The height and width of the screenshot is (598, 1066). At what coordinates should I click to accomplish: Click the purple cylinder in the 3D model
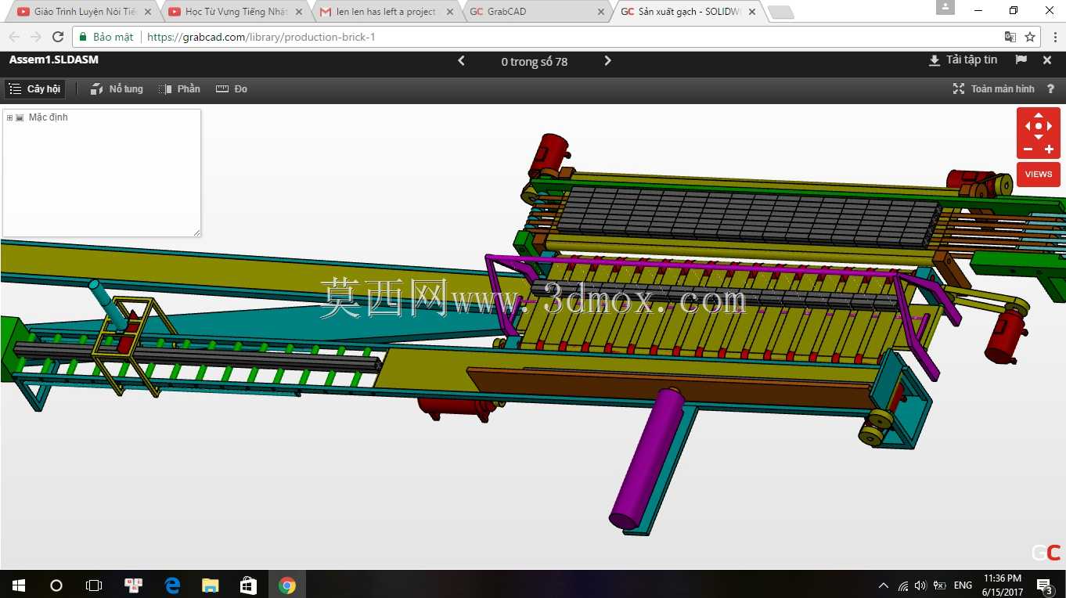click(x=649, y=458)
